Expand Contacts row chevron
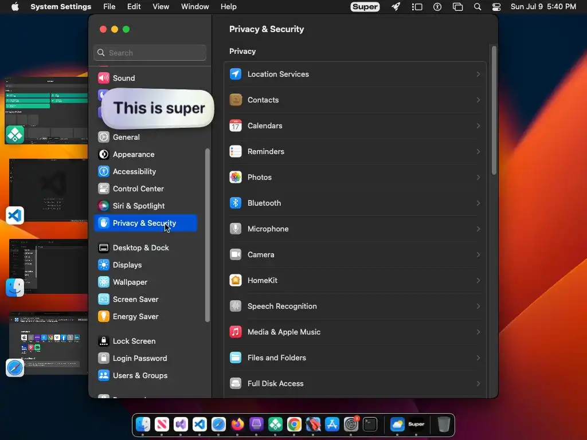This screenshot has width=587, height=440. (x=478, y=100)
